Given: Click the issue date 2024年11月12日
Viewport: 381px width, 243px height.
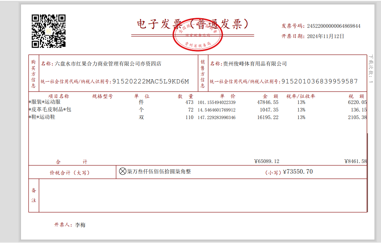Looking at the screenshot, I should [325, 36].
